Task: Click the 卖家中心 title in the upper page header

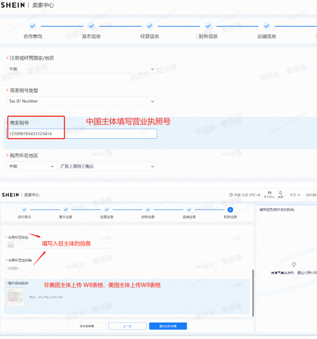Action: coord(43,5)
